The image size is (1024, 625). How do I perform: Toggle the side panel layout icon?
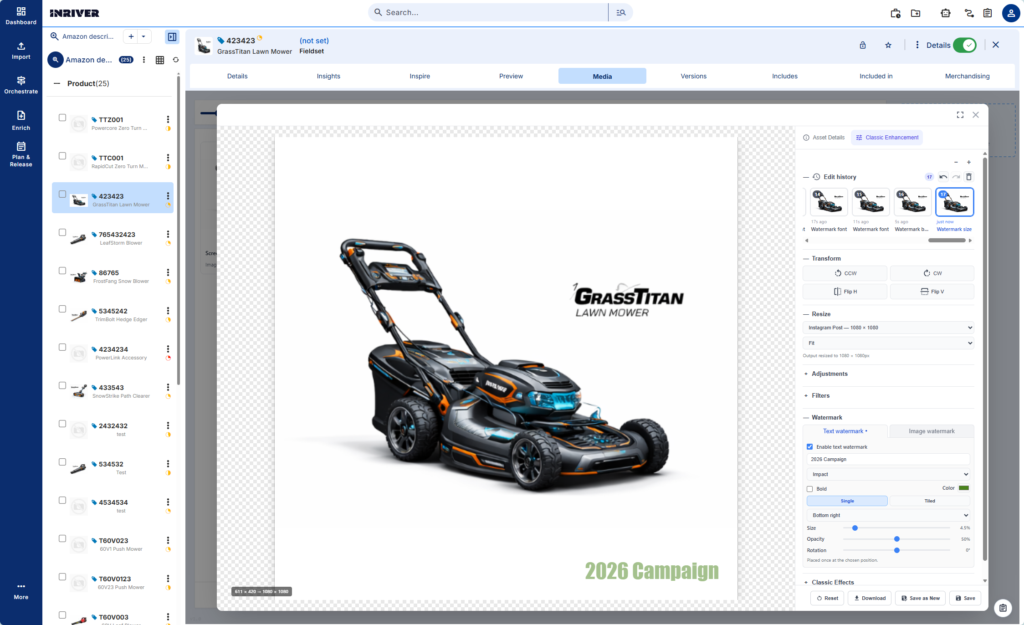tap(172, 36)
